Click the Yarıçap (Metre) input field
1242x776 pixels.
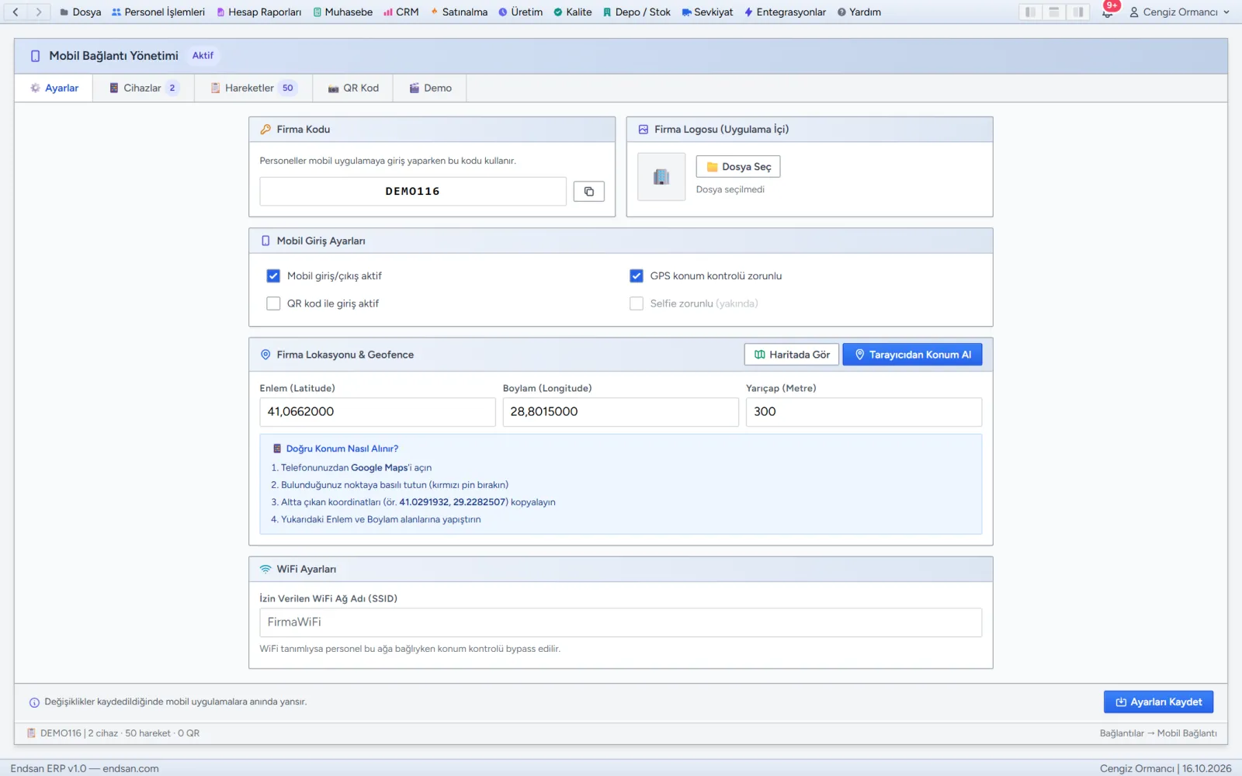coord(863,412)
